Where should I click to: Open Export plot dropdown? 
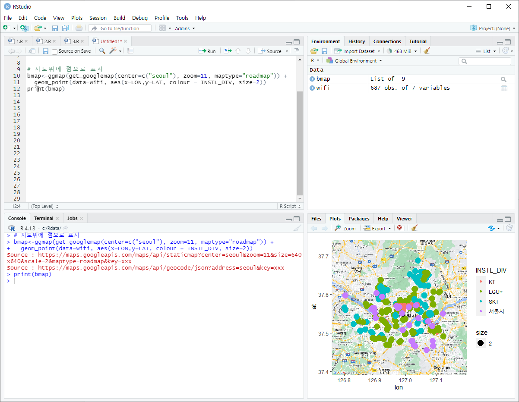[x=377, y=228]
